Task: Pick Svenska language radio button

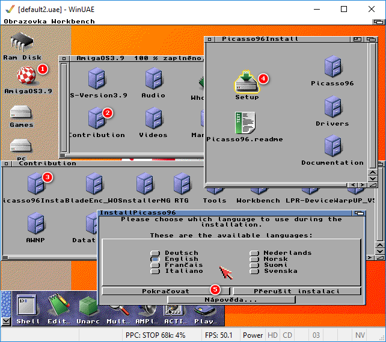Action: [254, 271]
